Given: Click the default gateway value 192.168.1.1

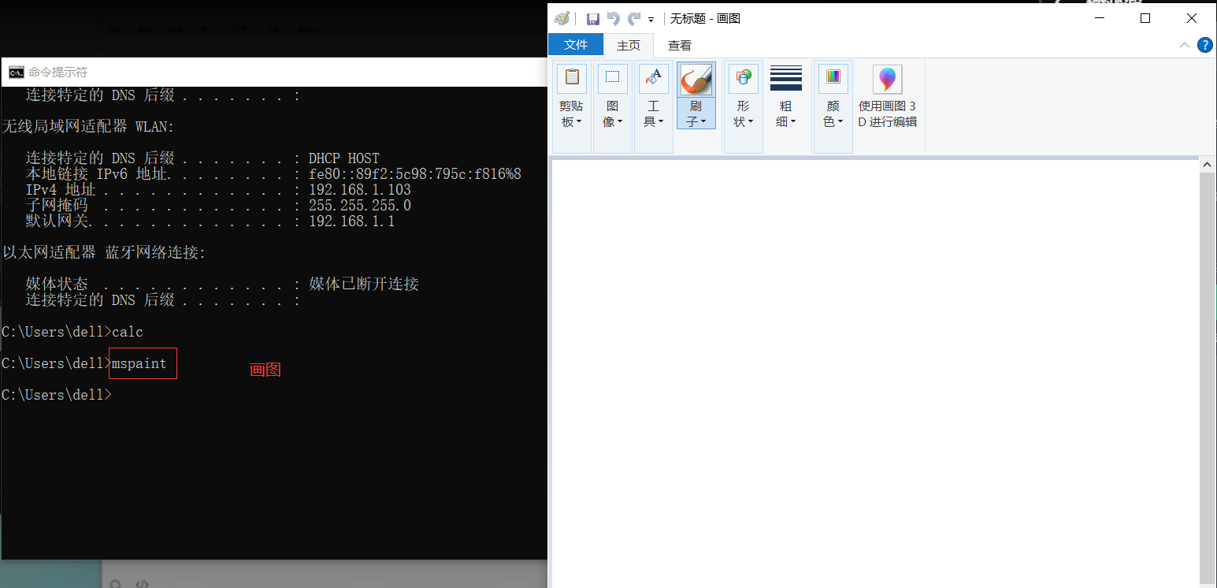Looking at the screenshot, I should (x=352, y=221).
